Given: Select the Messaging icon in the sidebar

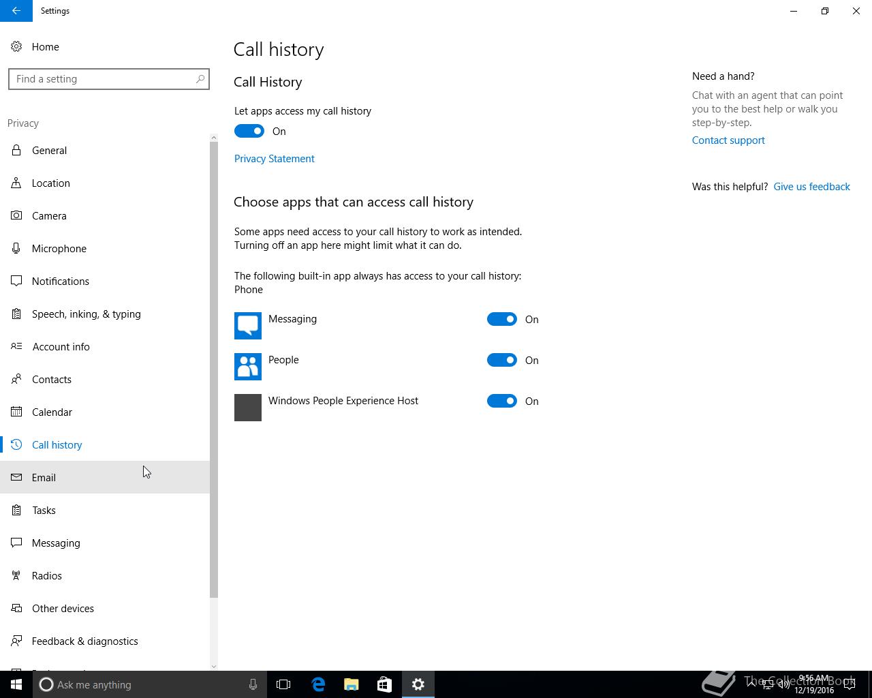Looking at the screenshot, I should point(16,543).
